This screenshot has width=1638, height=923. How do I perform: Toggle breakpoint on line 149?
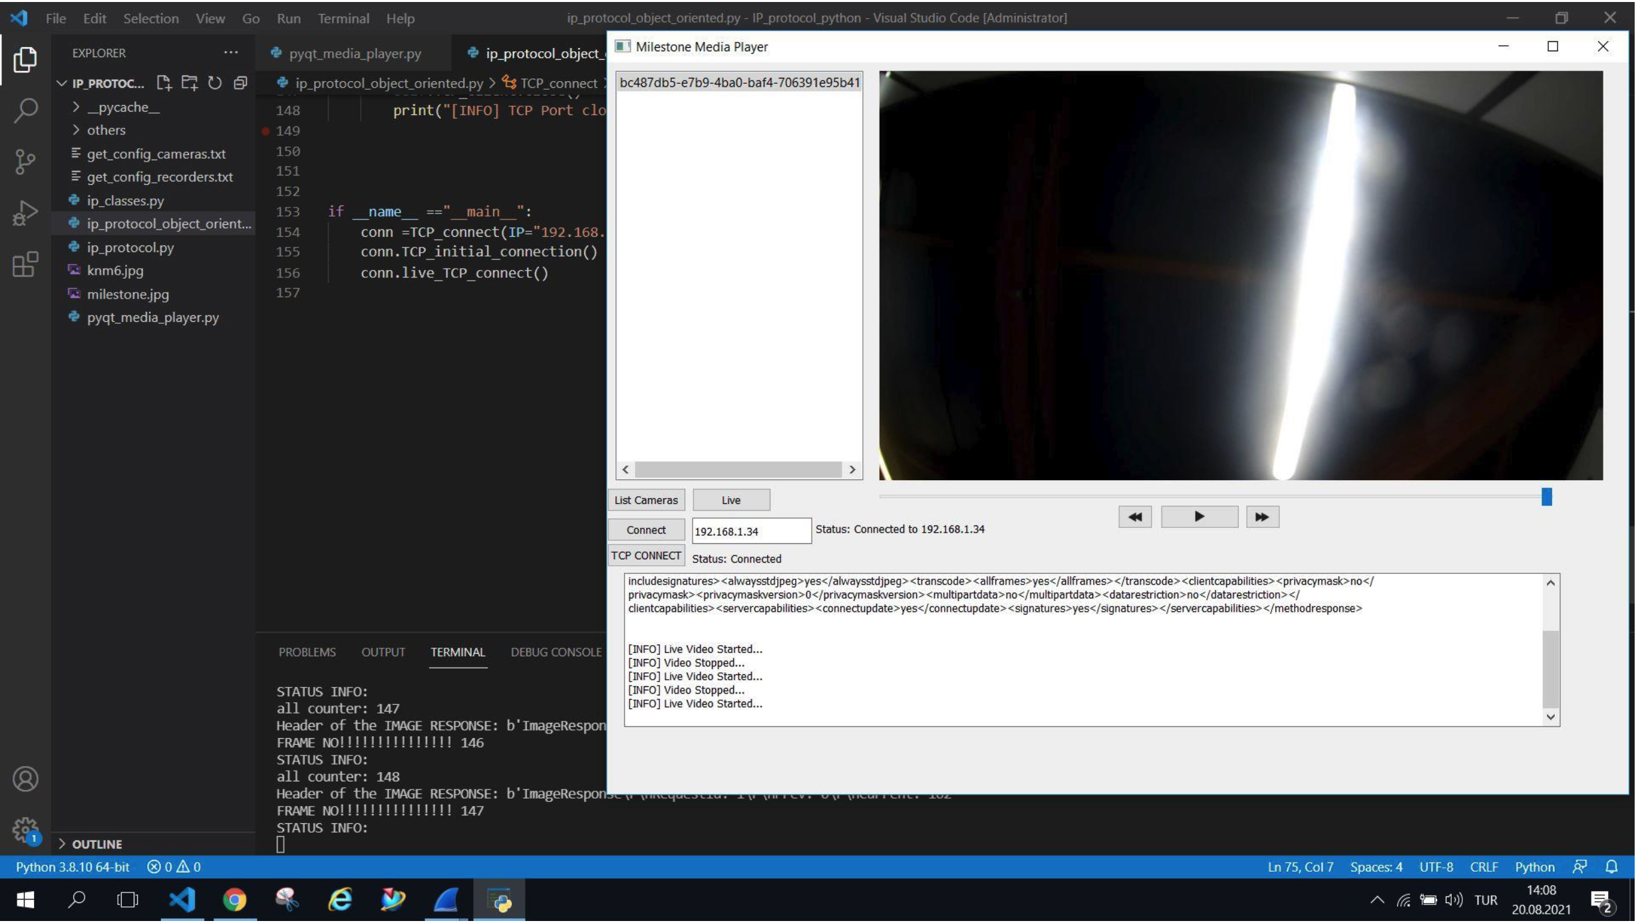tap(266, 131)
